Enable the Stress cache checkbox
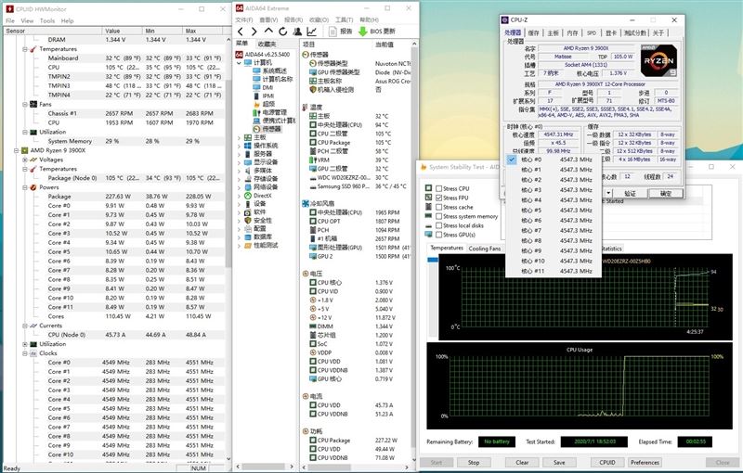The height and width of the screenshot is (473, 743). pyautogui.click(x=438, y=207)
